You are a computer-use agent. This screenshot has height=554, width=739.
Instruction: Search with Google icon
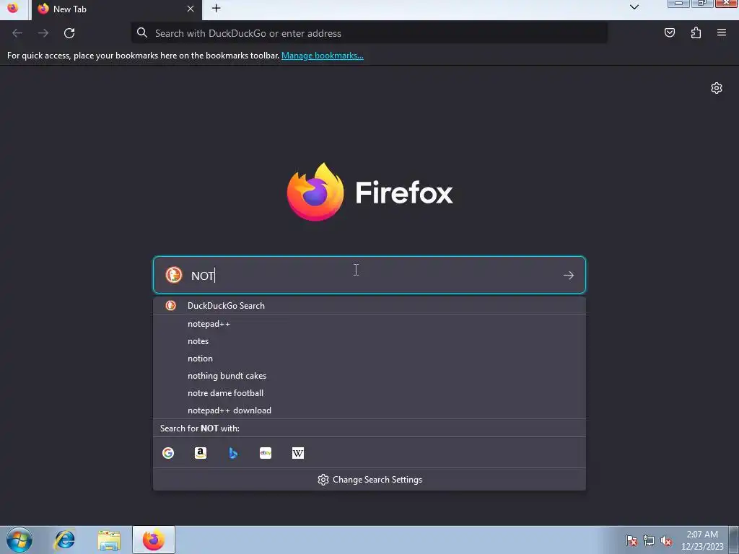click(x=168, y=453)
